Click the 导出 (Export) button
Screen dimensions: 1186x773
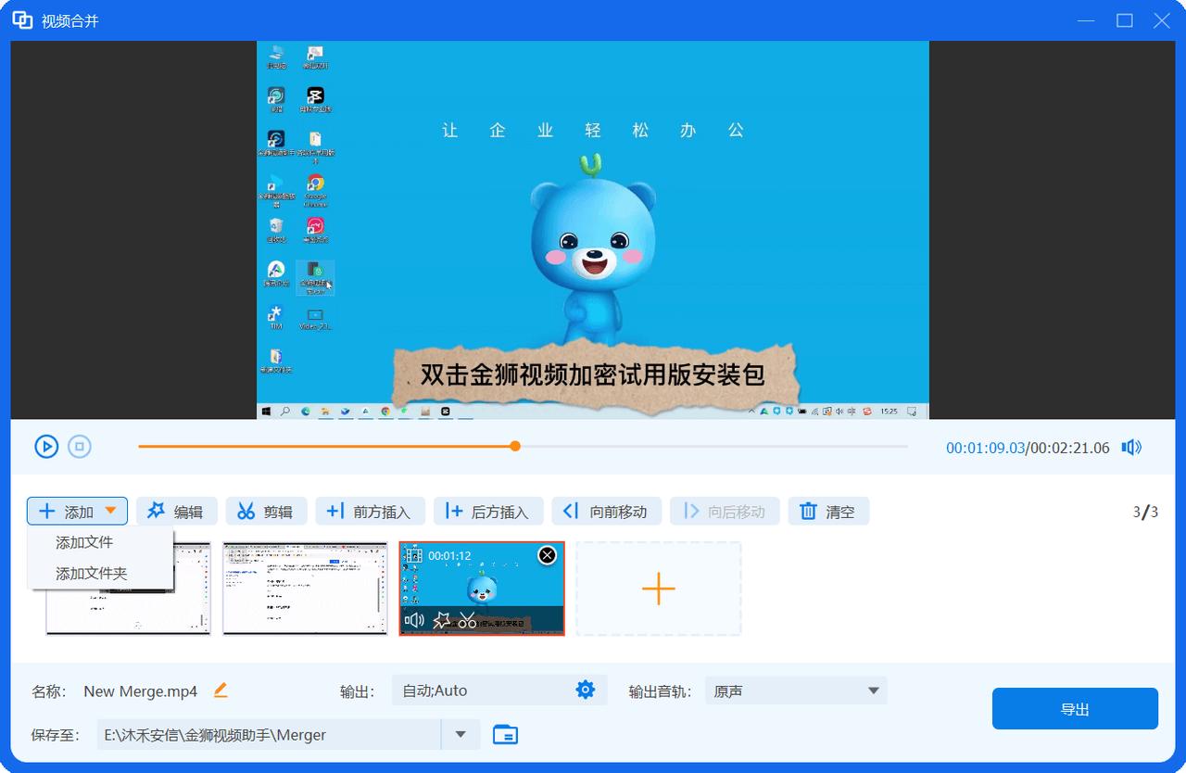[x=1074, y=708]
